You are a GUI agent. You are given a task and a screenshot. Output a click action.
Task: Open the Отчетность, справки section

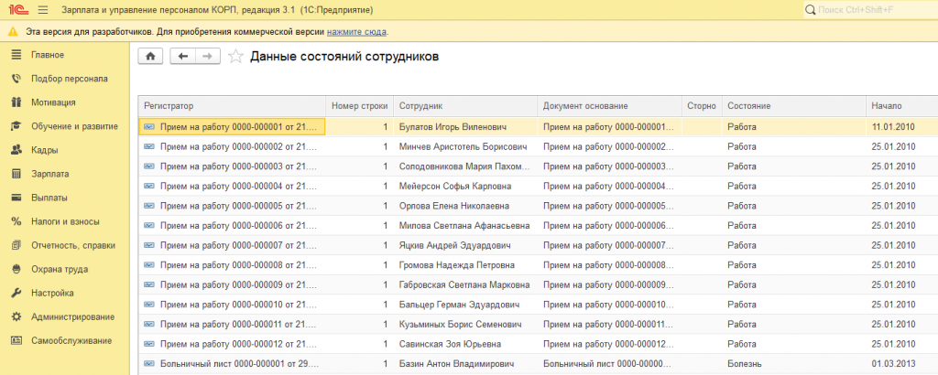pos(73,245)
